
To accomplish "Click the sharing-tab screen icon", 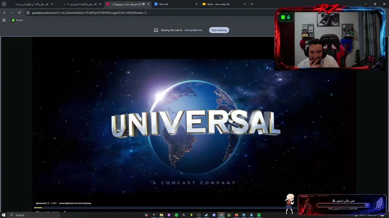I will pos(156,30).
